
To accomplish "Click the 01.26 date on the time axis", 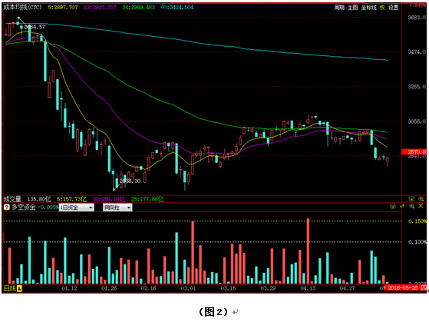I will (109, 288).
